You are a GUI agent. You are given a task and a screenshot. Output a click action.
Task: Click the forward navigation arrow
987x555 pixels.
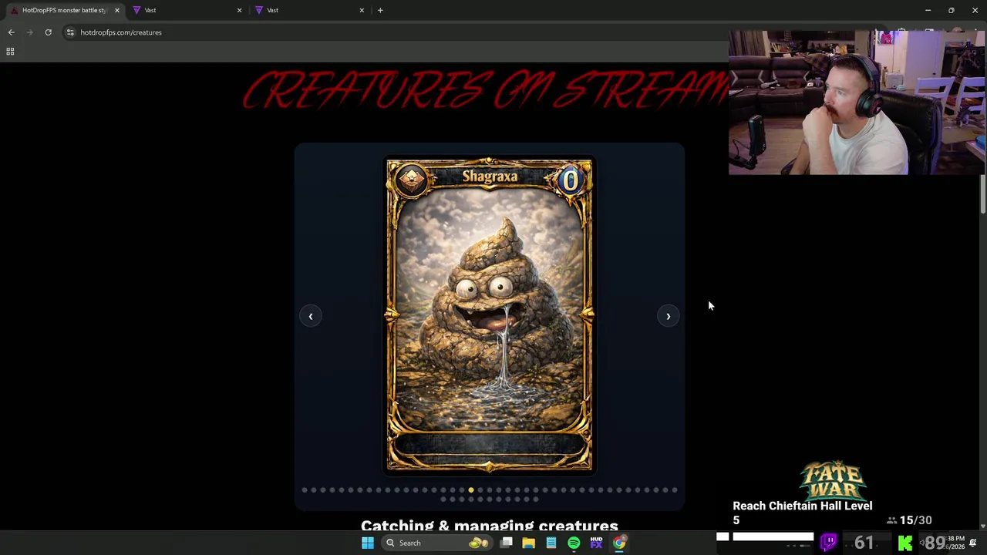29,32
